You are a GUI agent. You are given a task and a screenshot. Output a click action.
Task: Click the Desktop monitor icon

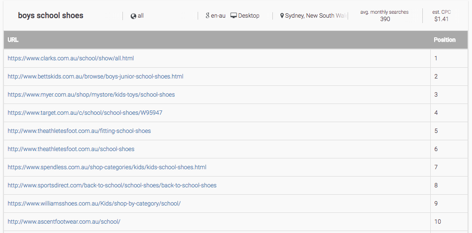(x=234, y=15)
